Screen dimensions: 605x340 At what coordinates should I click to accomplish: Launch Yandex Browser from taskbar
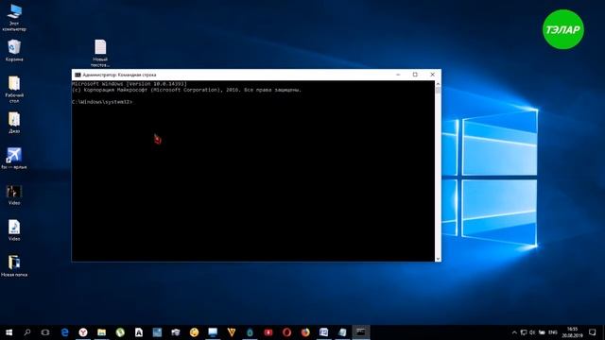(x=83, y=332)
